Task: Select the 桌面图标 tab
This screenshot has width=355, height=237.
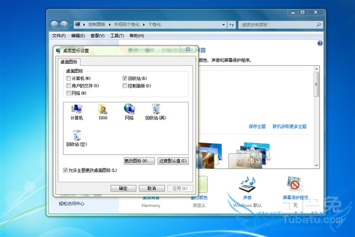Action: click(x=69, y=62)
